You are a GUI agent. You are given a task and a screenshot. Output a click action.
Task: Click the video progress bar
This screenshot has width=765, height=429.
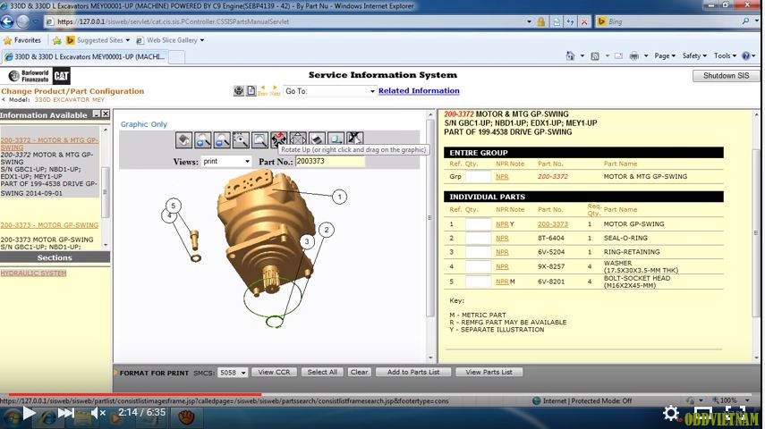coord(358,394)
